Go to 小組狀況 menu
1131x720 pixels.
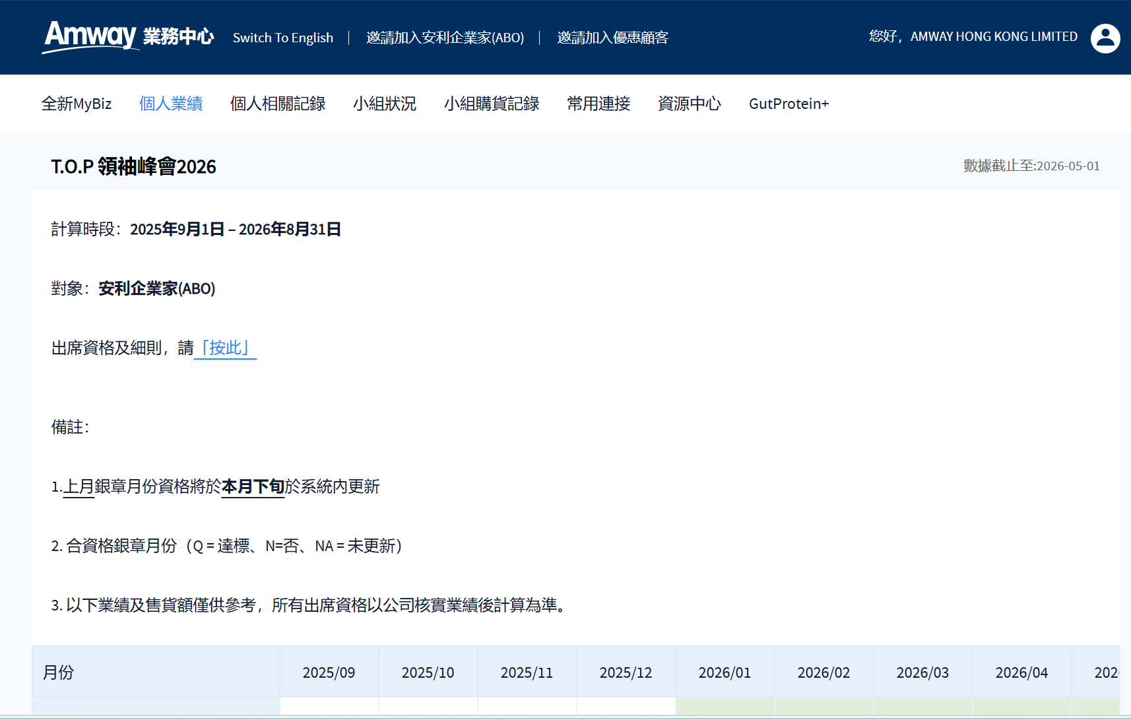385,104
